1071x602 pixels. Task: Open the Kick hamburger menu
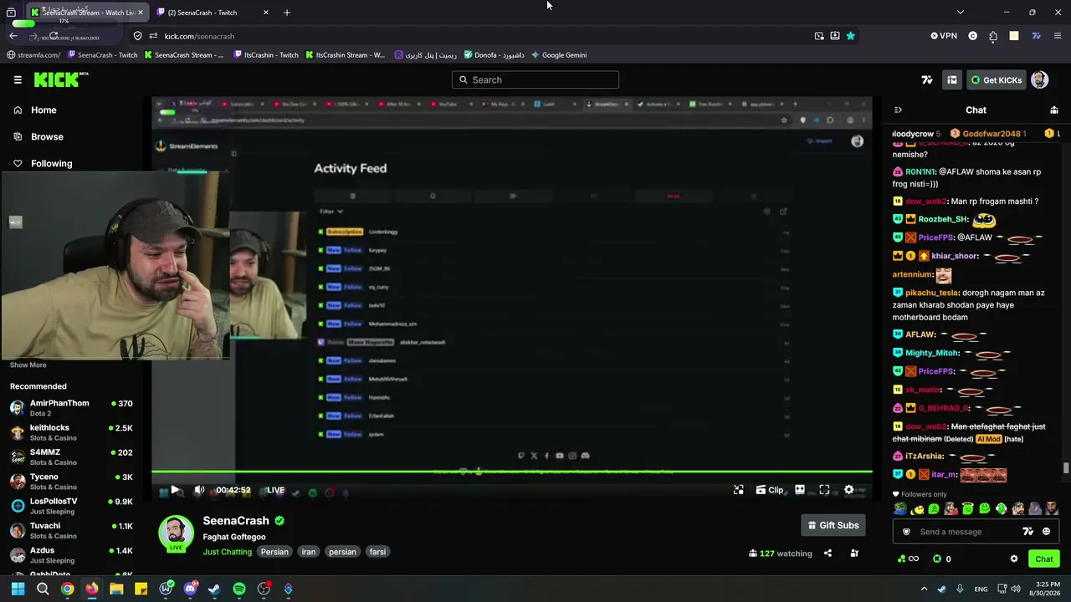(18, 79)
